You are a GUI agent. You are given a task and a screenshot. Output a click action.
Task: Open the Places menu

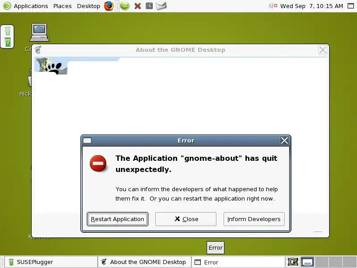click(x=62, y=6)
